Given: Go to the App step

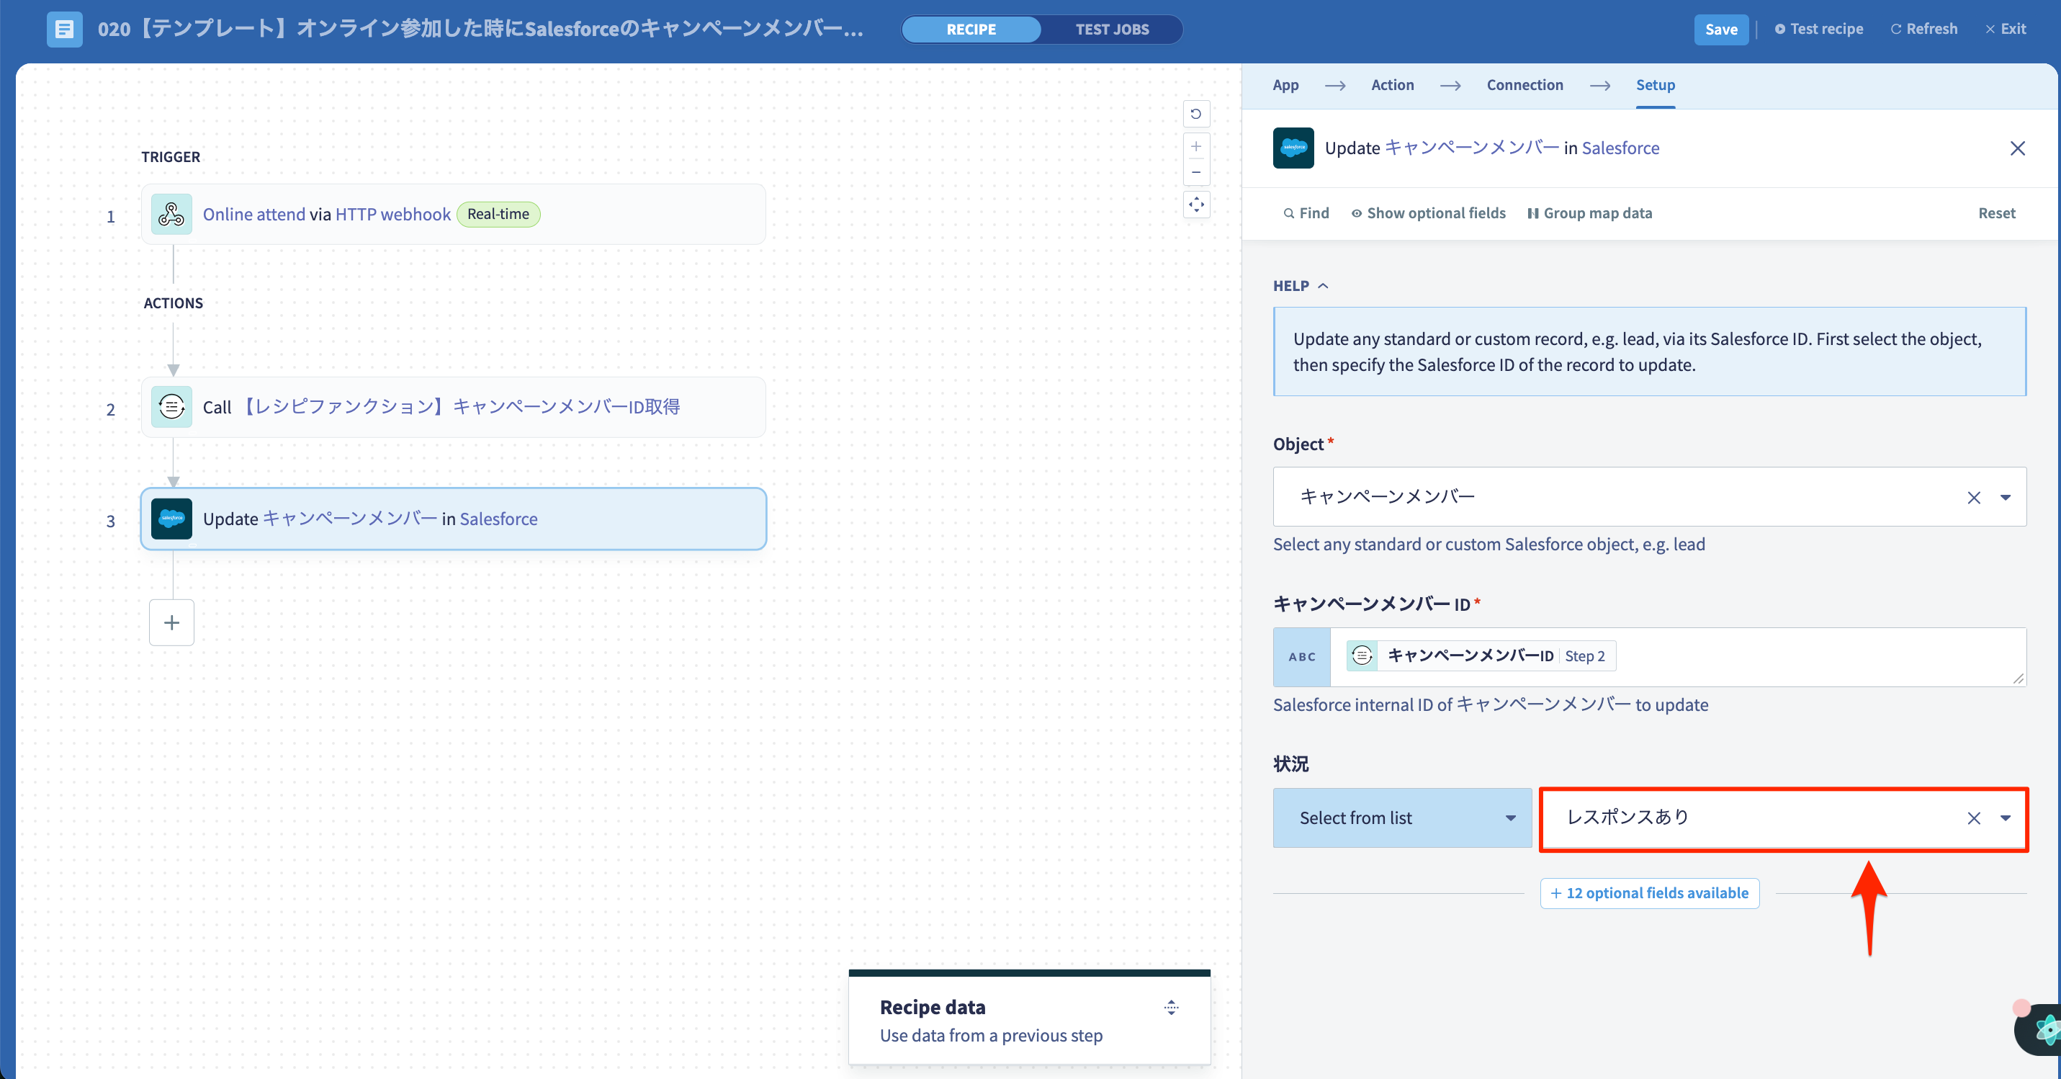Looking at the screenshot, I should [1285, 85].
